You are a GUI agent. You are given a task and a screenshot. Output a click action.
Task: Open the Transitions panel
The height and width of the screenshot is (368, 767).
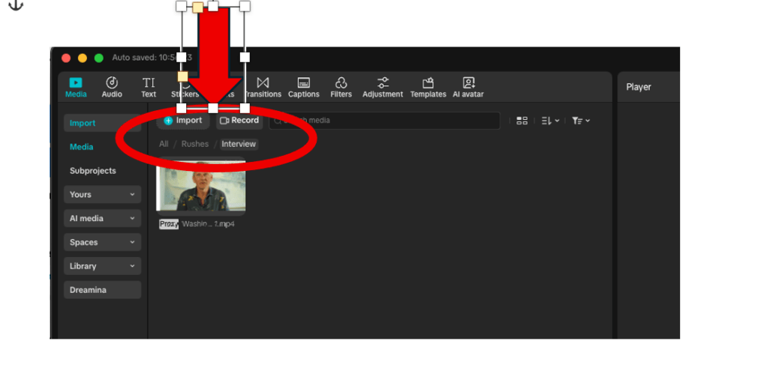pyautogui.click(x=263, y=87)
